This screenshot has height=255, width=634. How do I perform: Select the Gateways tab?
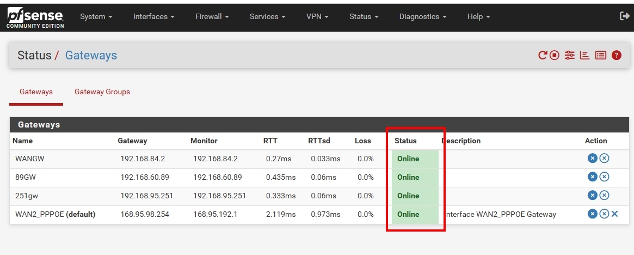tap(36, 92)
